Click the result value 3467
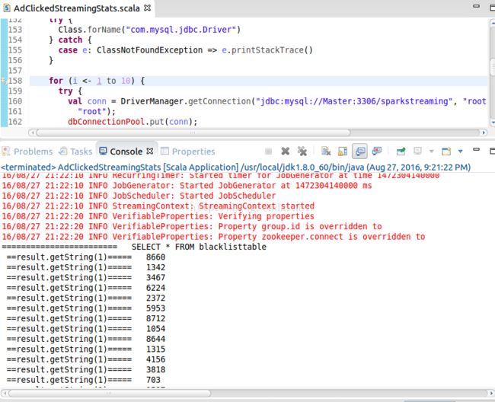495x402 pixels. (x=155, y=278)
